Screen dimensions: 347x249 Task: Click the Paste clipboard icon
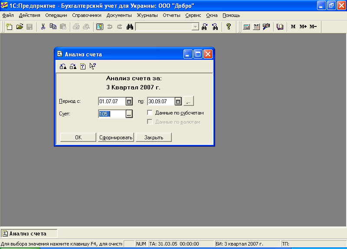tap(63, 27)
